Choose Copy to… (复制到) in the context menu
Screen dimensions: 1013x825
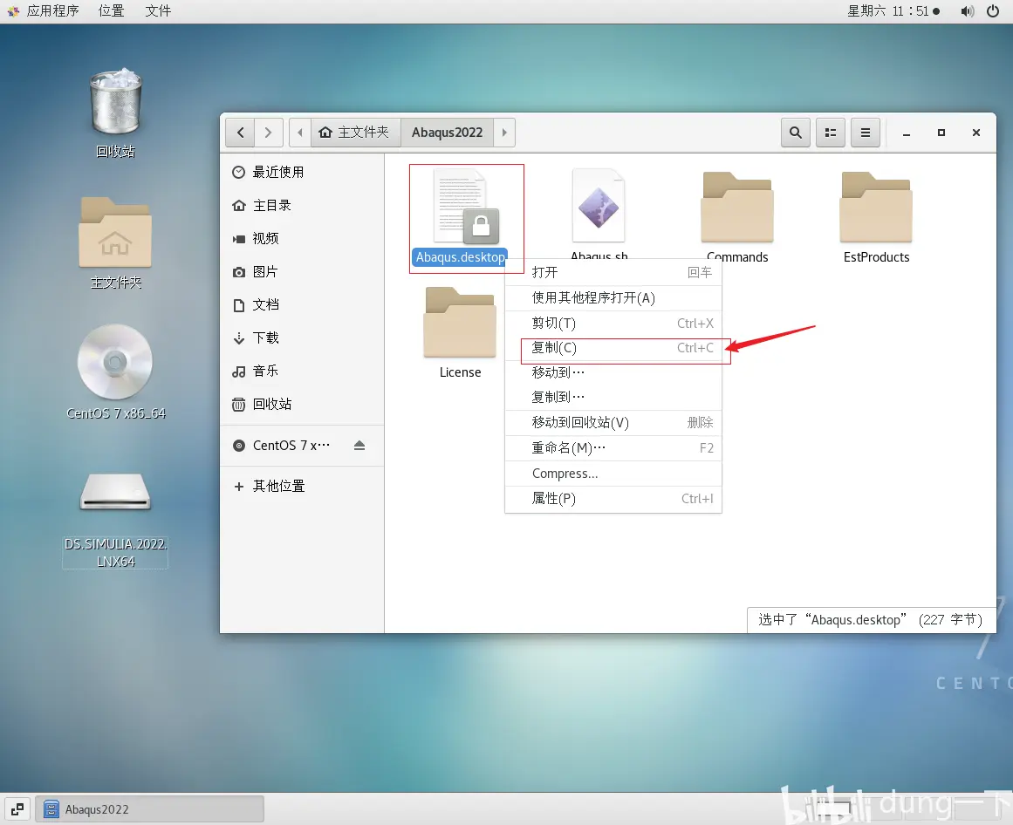pos(613,397)
